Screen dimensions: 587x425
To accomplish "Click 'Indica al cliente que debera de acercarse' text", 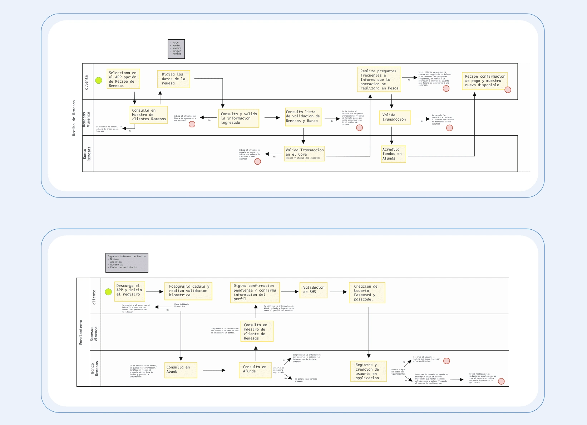I will (184, 118).
